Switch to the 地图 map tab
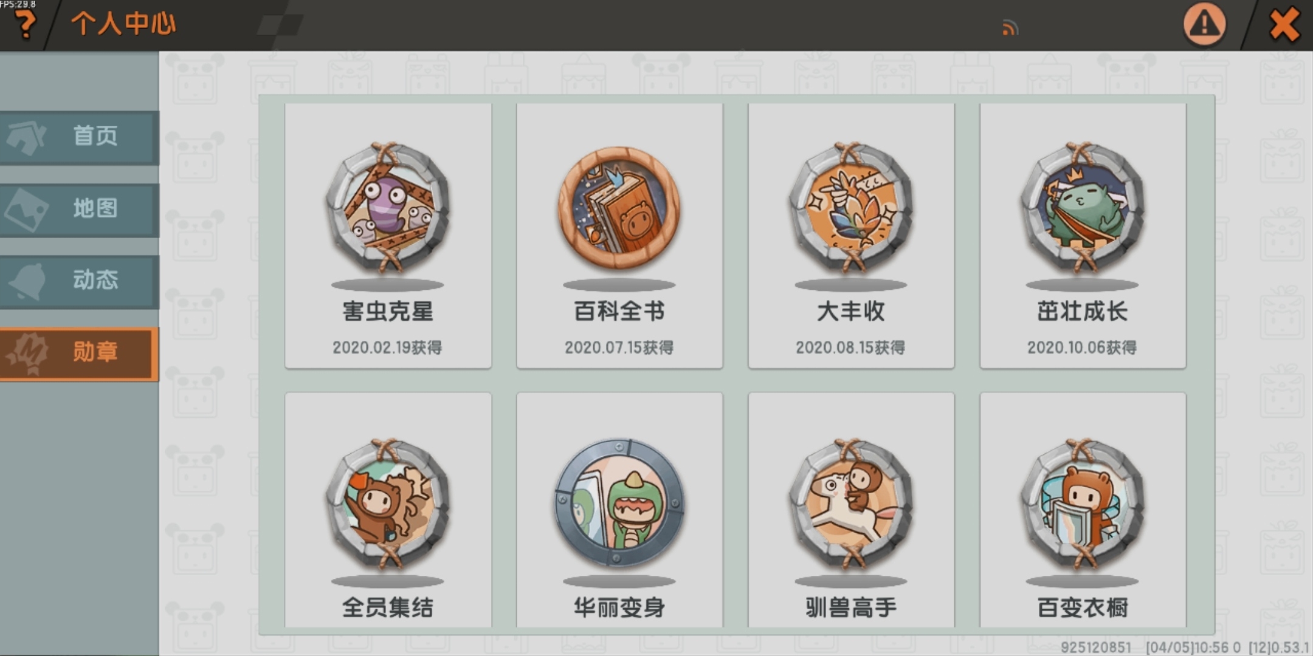Image resolution: width=1313 pixels, height=656 pixels. click(79, 210)
